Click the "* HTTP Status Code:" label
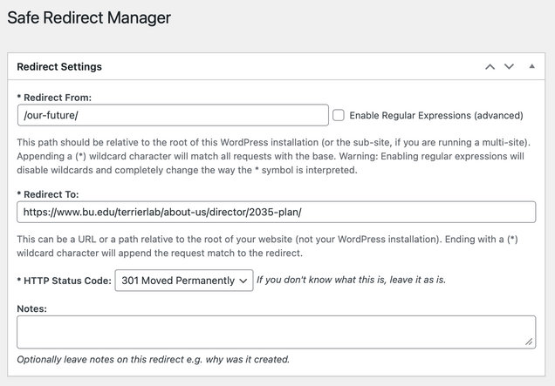The height and width of the screenshot is (386, 555). [64, 281]
